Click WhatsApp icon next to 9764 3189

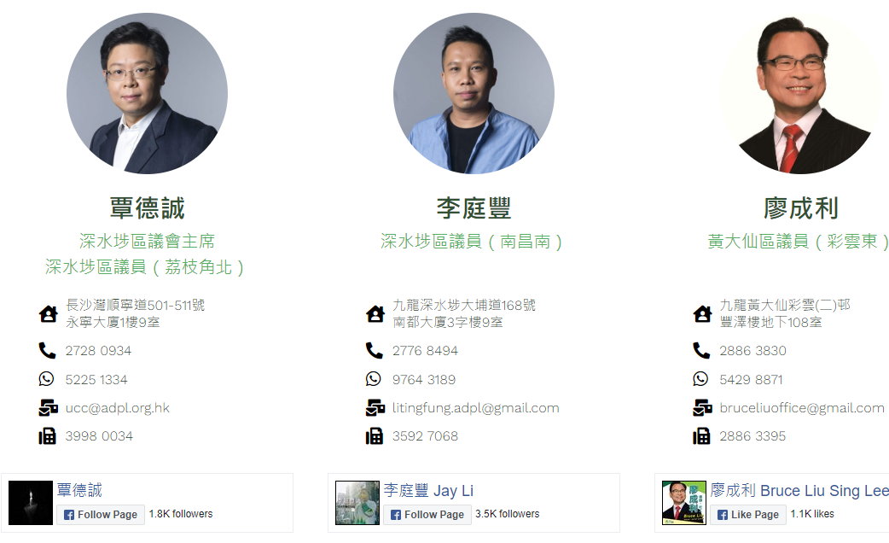coord(374,379)
